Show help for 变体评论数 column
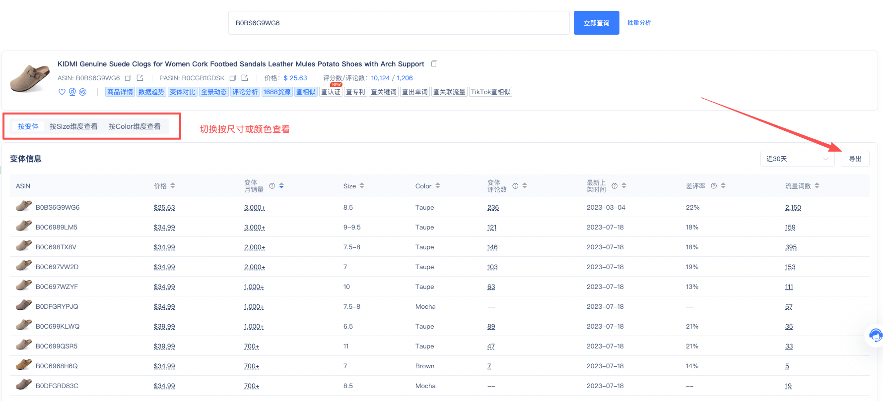This screenshot has height=401, width=883. pos(515,186)
